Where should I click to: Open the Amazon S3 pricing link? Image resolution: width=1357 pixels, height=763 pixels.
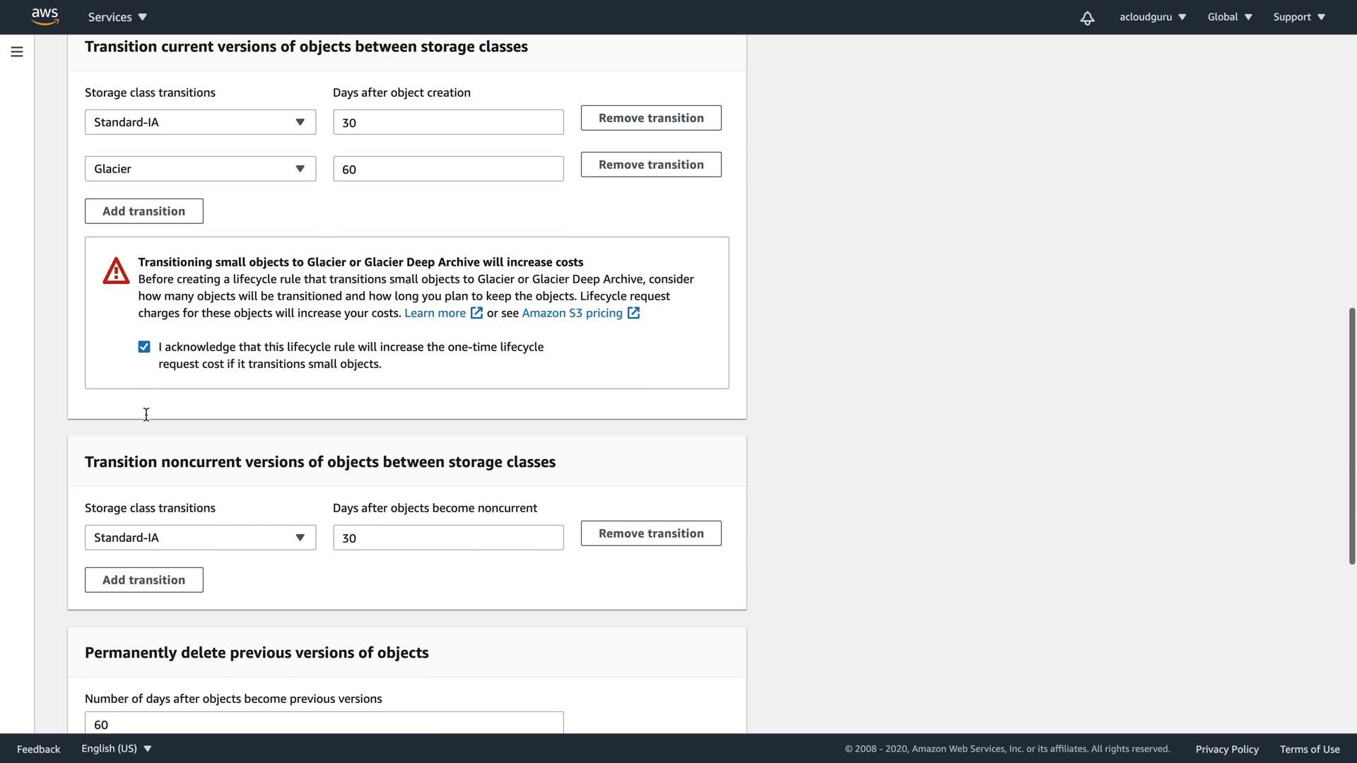pyautogui.click(x=572, y=313)
